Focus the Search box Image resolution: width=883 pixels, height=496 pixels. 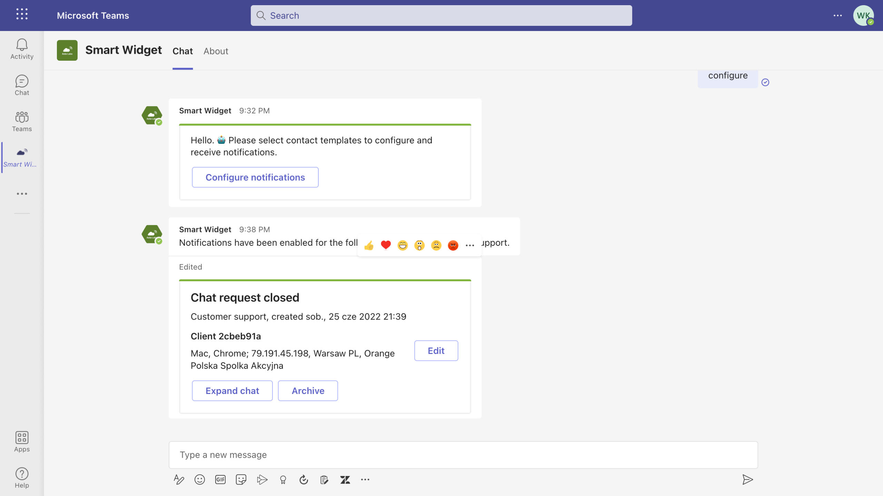441,16
